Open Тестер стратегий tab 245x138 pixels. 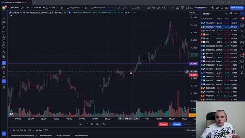[63, 135]
